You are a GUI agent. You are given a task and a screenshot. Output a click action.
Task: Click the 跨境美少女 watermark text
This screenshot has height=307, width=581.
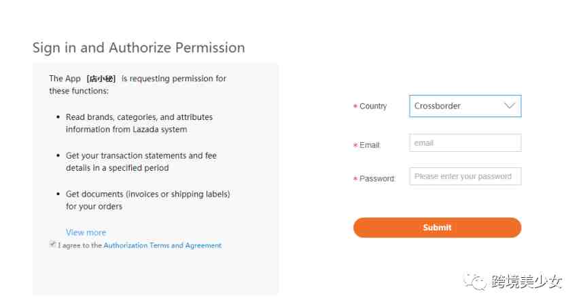click(527, 282)
